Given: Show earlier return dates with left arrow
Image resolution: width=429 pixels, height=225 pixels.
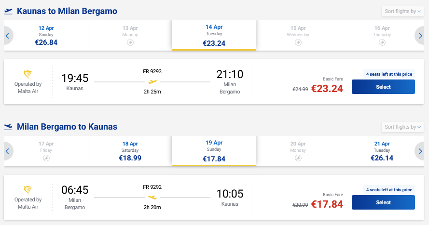Looking at the screenshot, I should (x=8, y=151).
